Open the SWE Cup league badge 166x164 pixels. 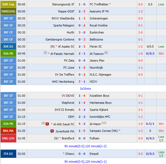click(x=8, y=4)
